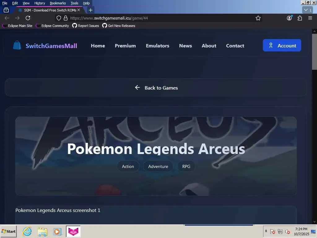Open Eclipse Community bookmark
317x238 pixels.
[52, 26]
